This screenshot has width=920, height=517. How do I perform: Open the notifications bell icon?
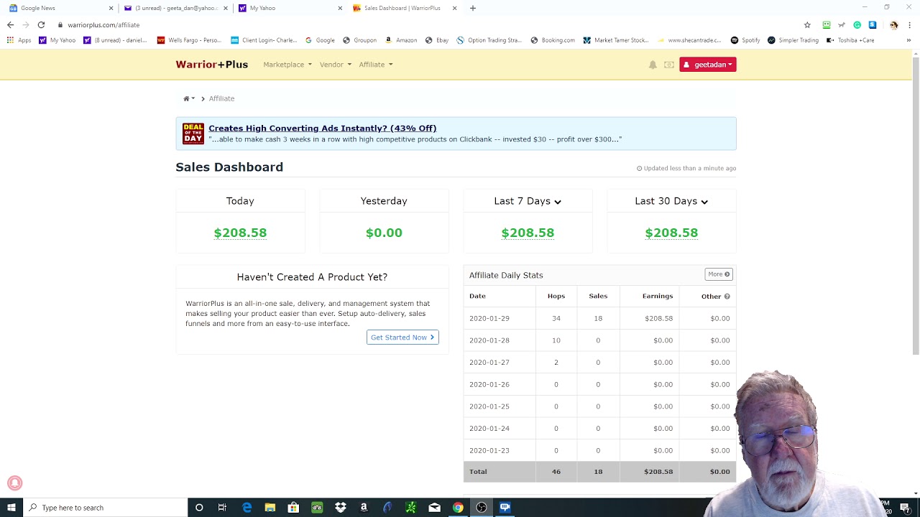click(653, 65)
